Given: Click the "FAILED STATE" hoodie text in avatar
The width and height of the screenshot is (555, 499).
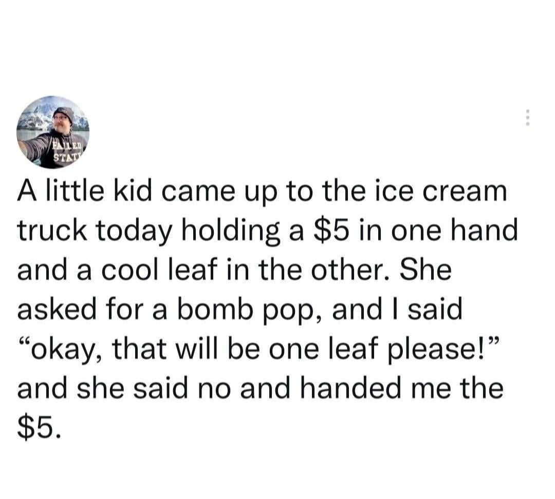Looking at the screenshot, I should click(68, 151).
